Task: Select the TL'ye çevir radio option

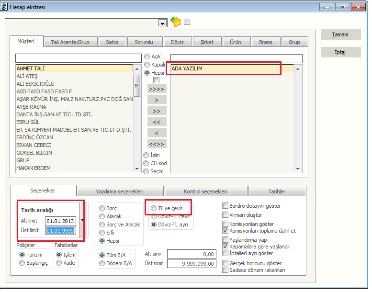Action: pos(154,208)
